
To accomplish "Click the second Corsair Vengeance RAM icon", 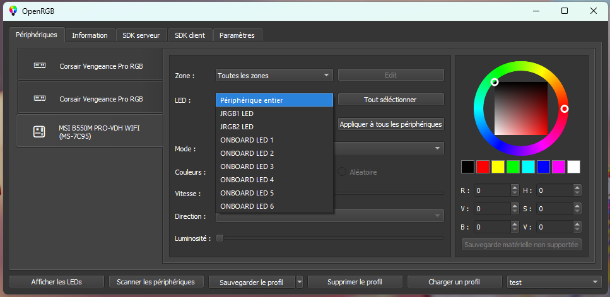I will tap(40, 98).
